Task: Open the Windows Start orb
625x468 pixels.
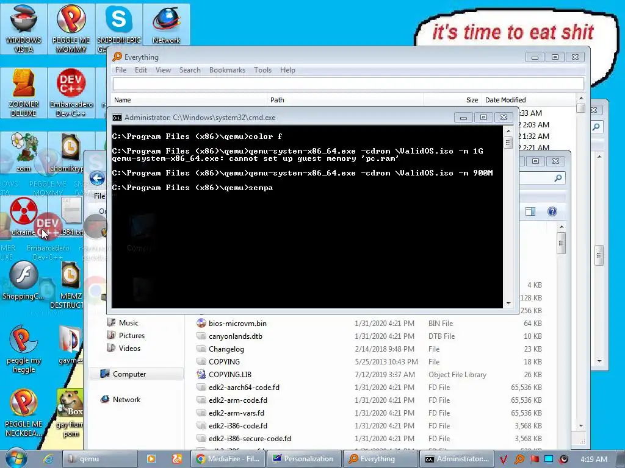Action: point(16,458)
